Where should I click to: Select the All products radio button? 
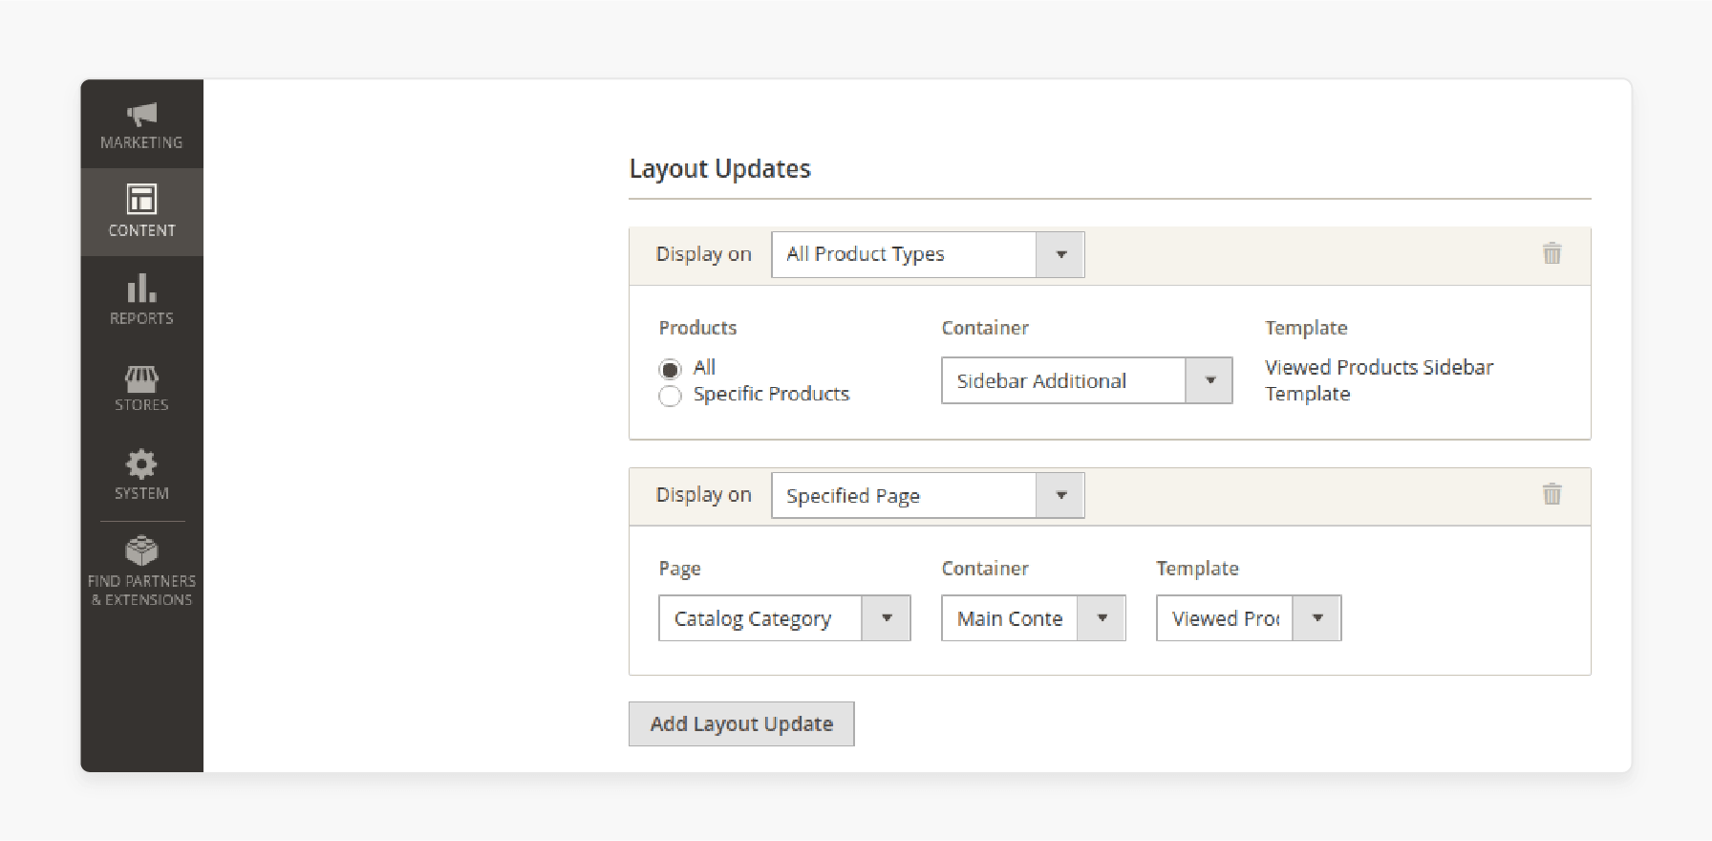coord(670,369)
